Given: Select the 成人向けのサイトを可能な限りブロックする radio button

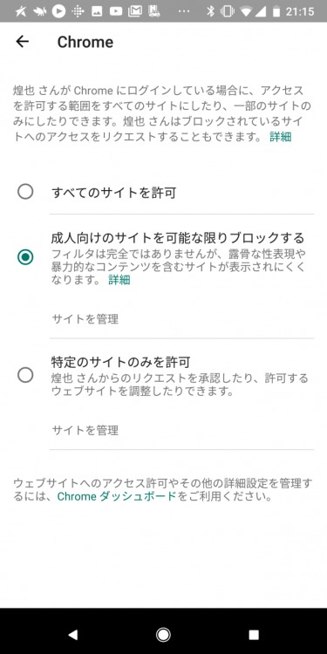Looking at the screenshot, I should coord(25,257).
